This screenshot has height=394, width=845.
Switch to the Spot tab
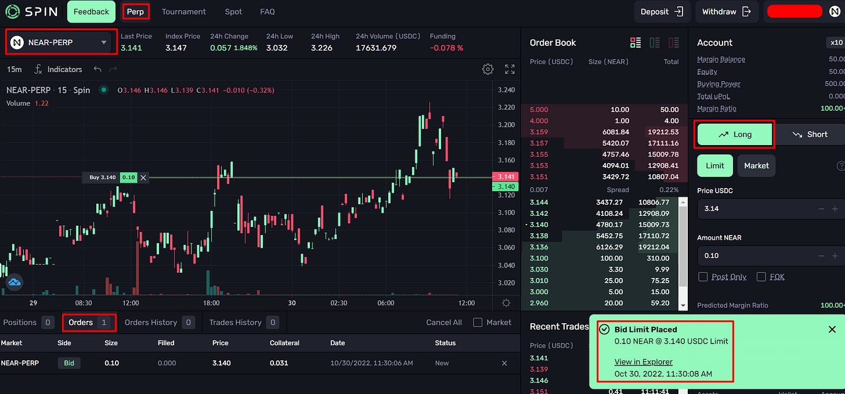click(233, 11)
